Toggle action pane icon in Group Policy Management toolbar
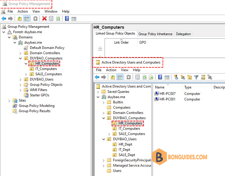Screen dimensions: 225x176 74,19
